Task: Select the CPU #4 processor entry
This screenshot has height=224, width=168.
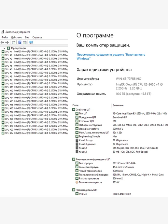Action: 35,62
